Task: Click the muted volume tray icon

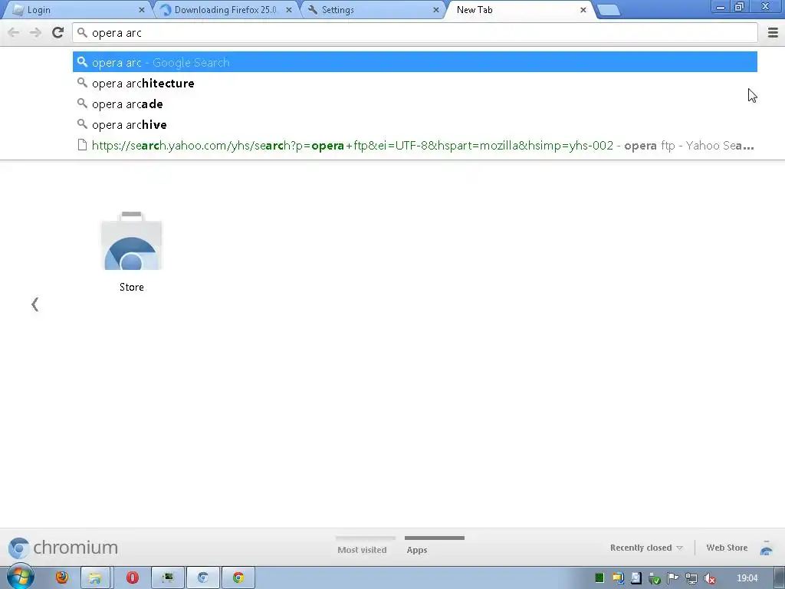Action: point(709,578)
